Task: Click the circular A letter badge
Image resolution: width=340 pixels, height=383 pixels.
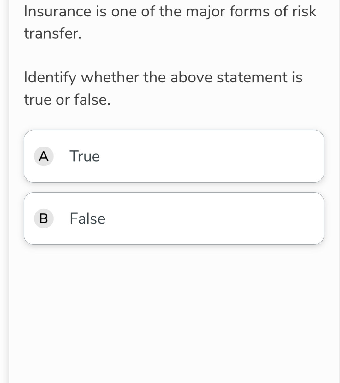Action: click(44, 156)
